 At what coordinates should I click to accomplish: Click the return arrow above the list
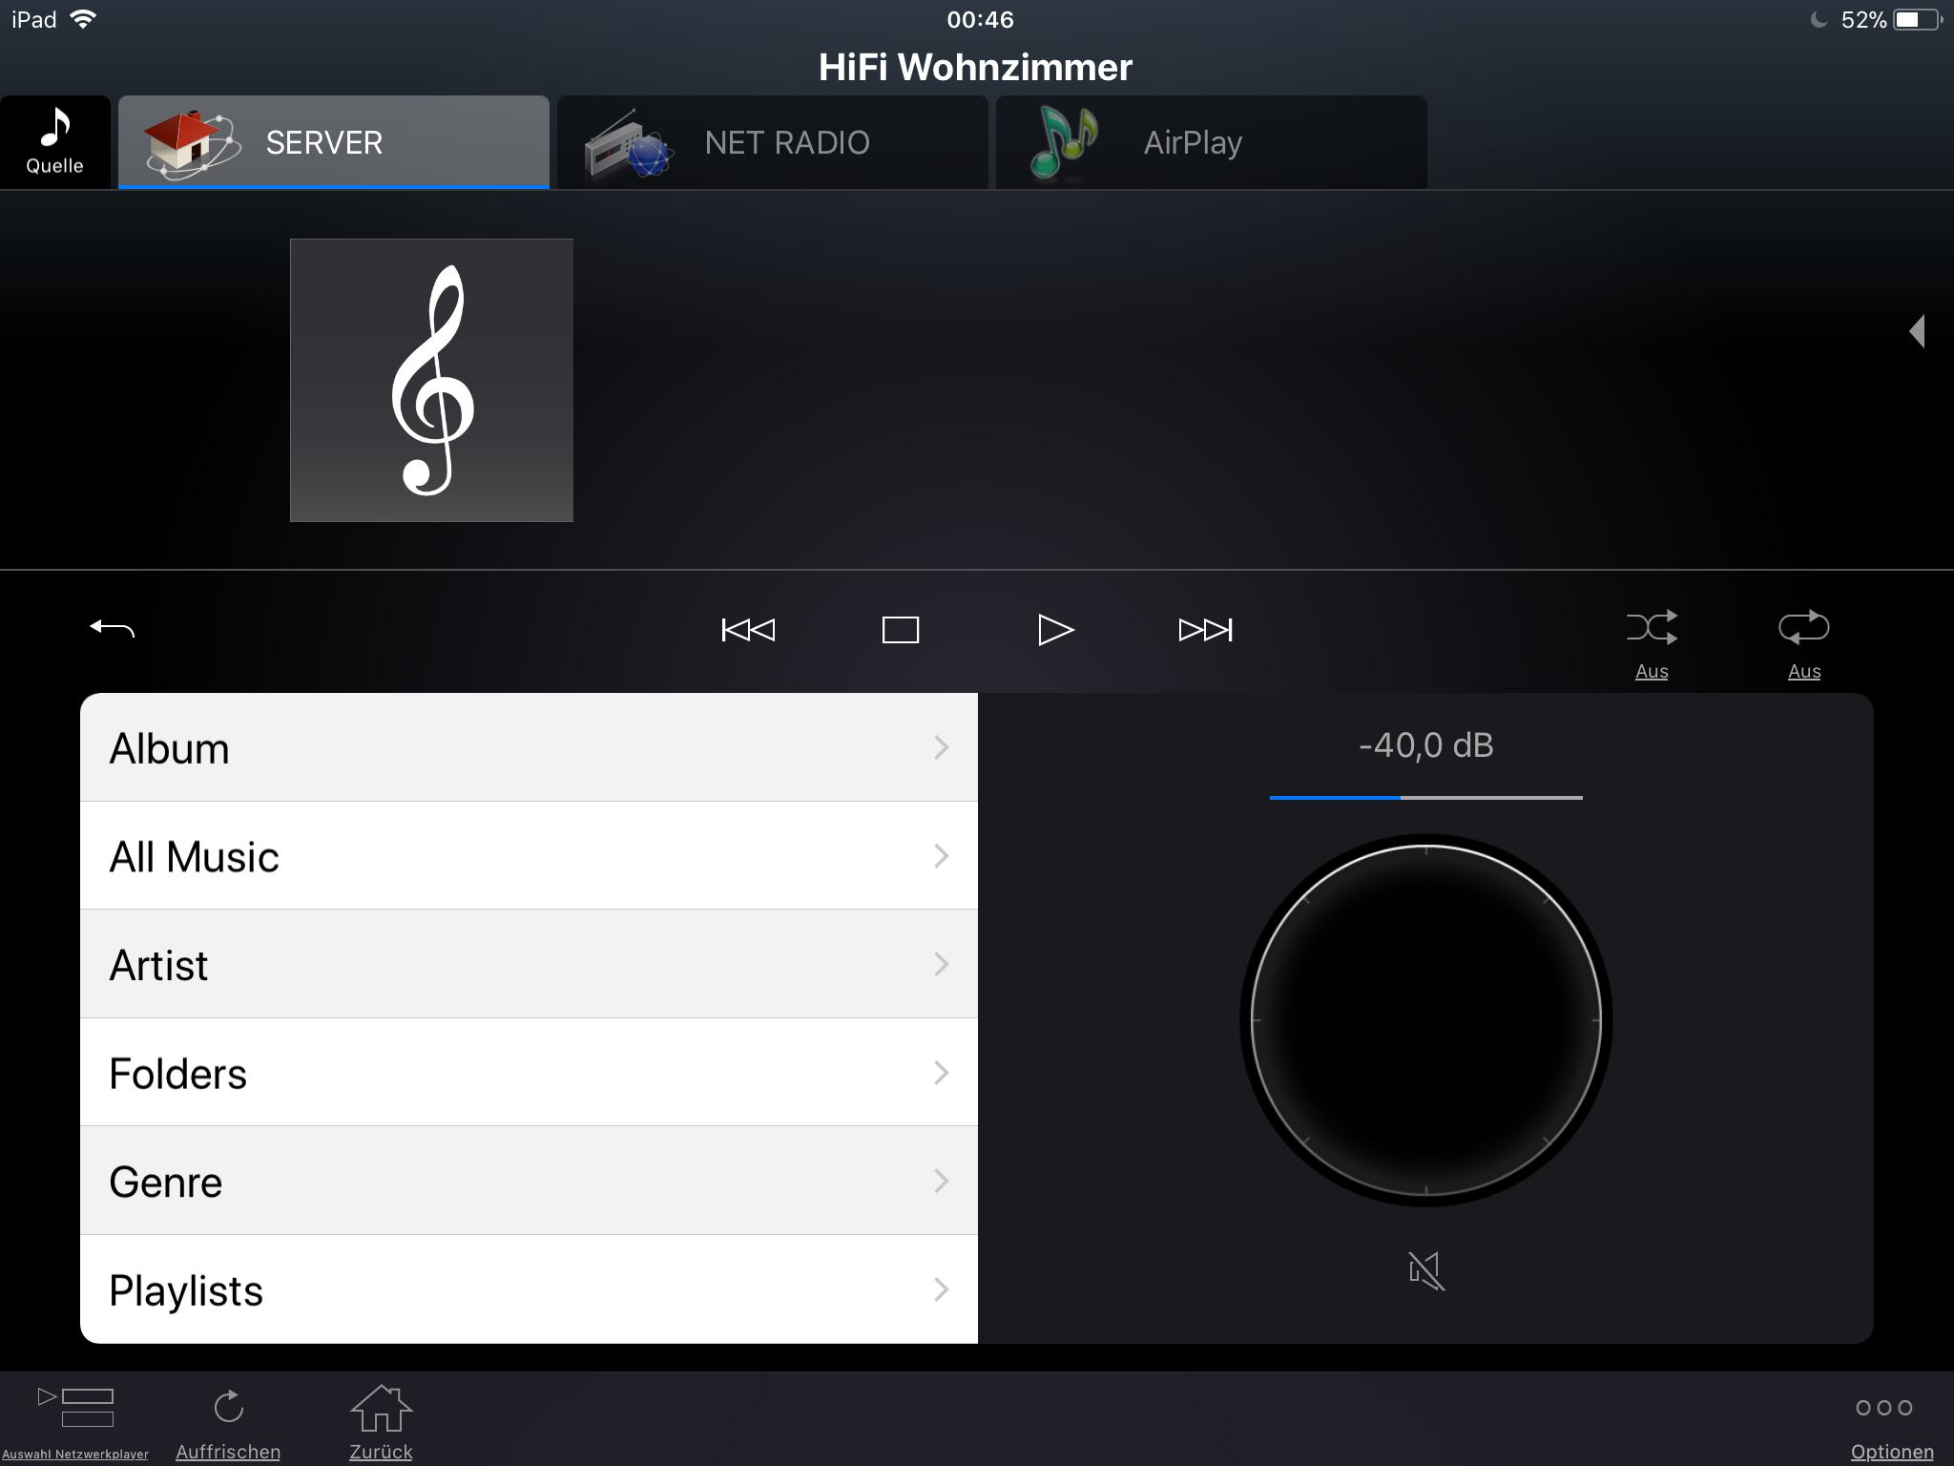(x=112, y=628)
